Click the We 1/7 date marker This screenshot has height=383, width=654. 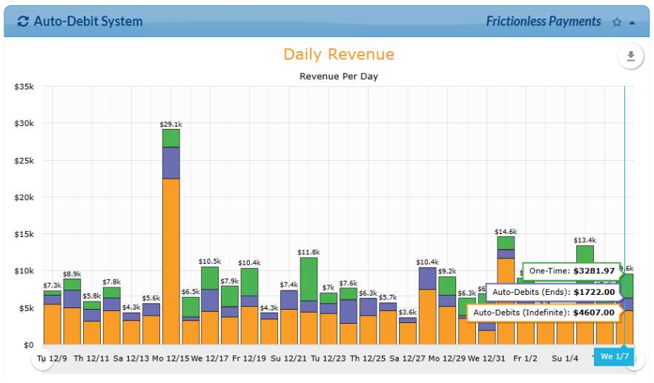[x=614, y=357]
